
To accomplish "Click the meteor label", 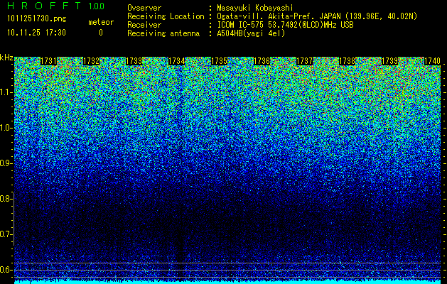I will point(101,22).
